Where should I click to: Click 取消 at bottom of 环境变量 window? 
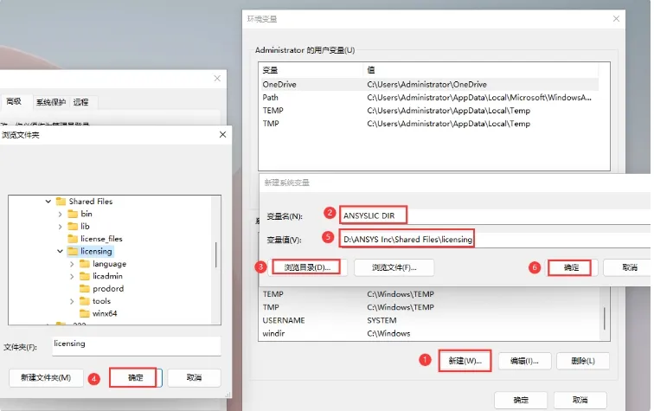(580, 400)
